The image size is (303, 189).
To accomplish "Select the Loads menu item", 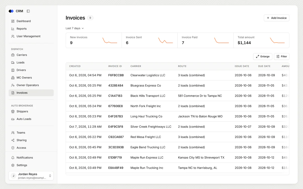I will [x=31, y=62].
